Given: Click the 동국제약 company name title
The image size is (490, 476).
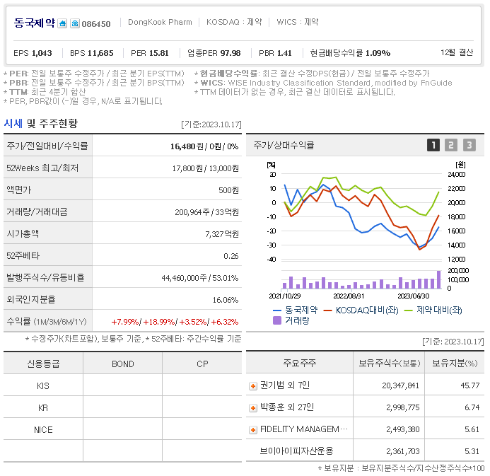Looking at the screenshot, I should (35, 23).
